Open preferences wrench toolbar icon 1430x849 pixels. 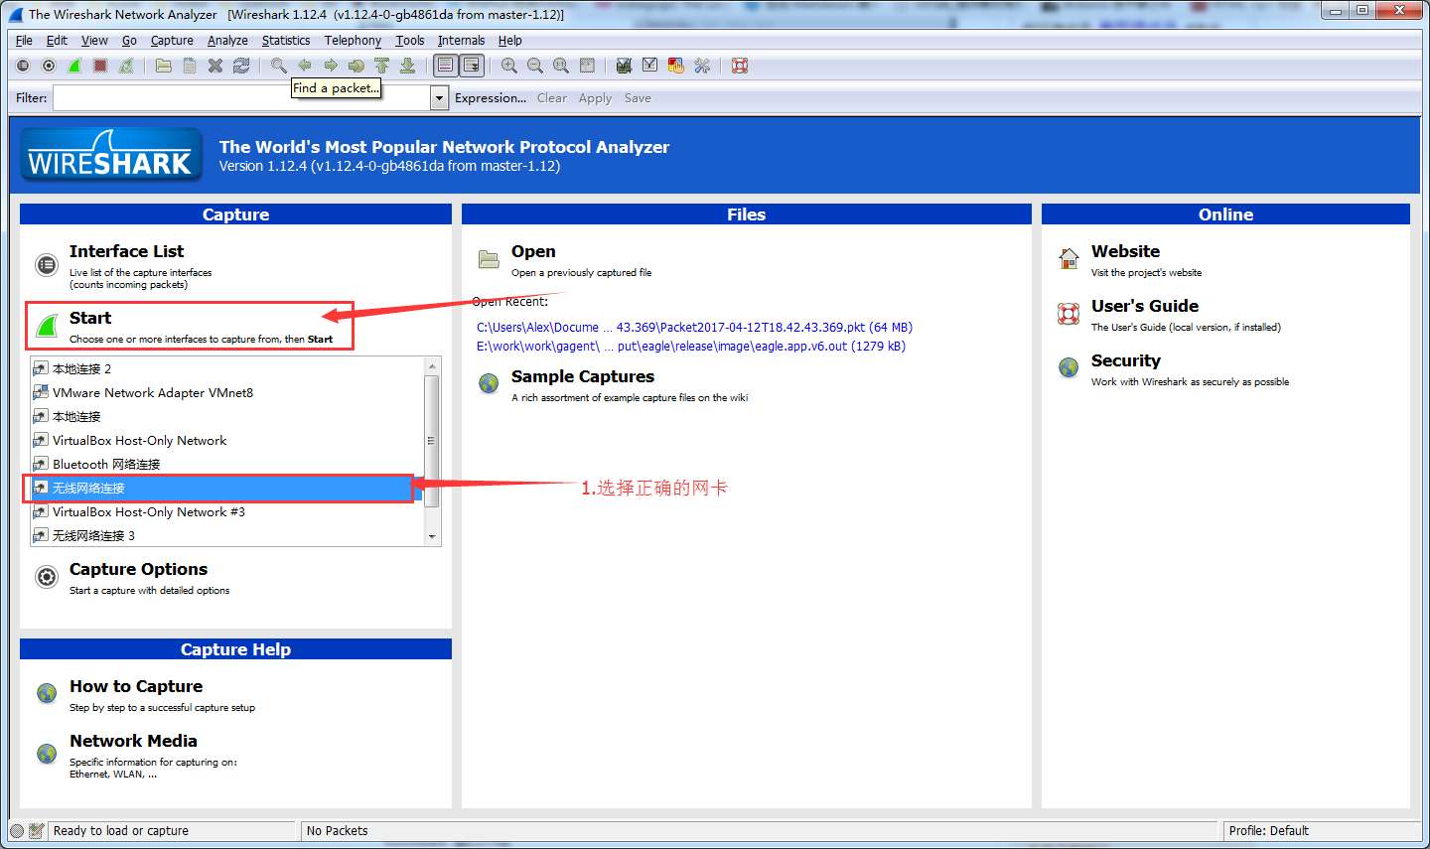(702, 66)
